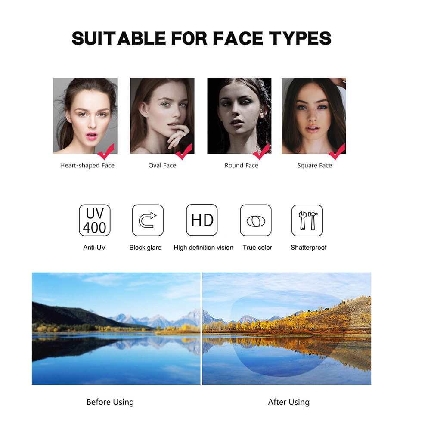Viewport: 431px width, 431px height.
Task: Click the red checkmark on Oval Face
Action: [x=184, y=152]
